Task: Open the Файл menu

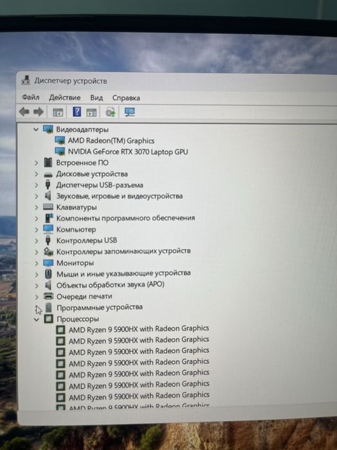Action: pyautogui.click(x=31, y=97)
